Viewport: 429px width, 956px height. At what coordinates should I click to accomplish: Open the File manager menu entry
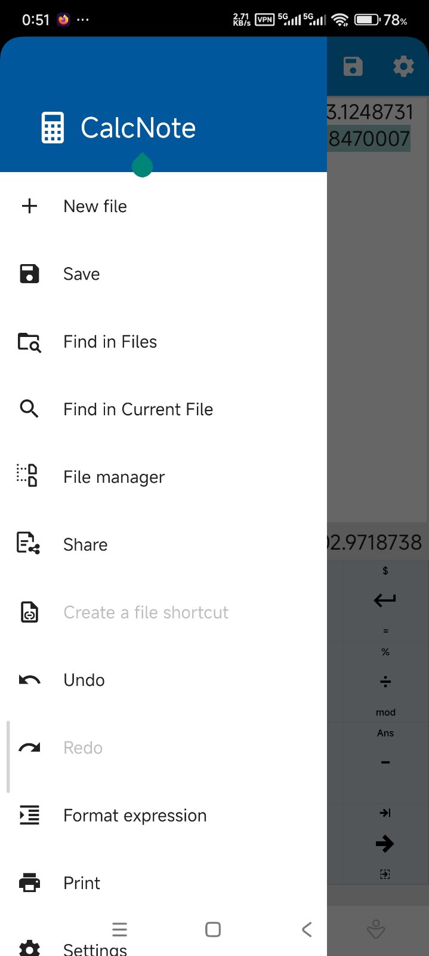pos(114,477)
